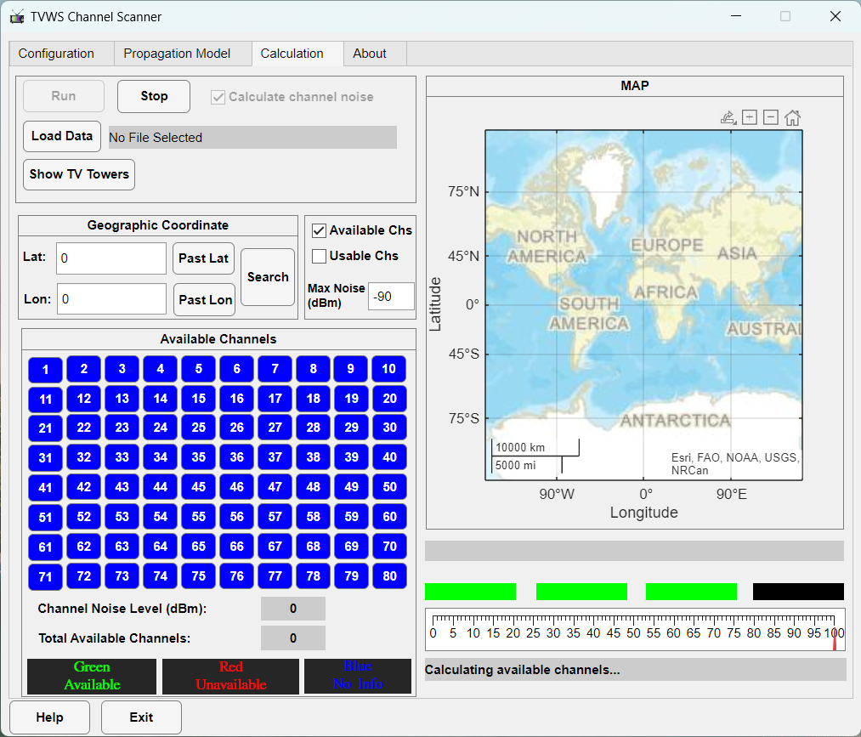
Task: Click the TVWS app icon in title bar
Action: pos(17,17)
